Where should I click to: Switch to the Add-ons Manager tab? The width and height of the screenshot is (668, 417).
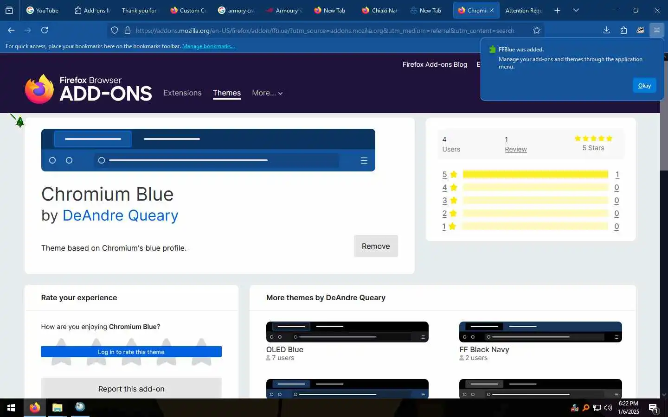point(92,10)
